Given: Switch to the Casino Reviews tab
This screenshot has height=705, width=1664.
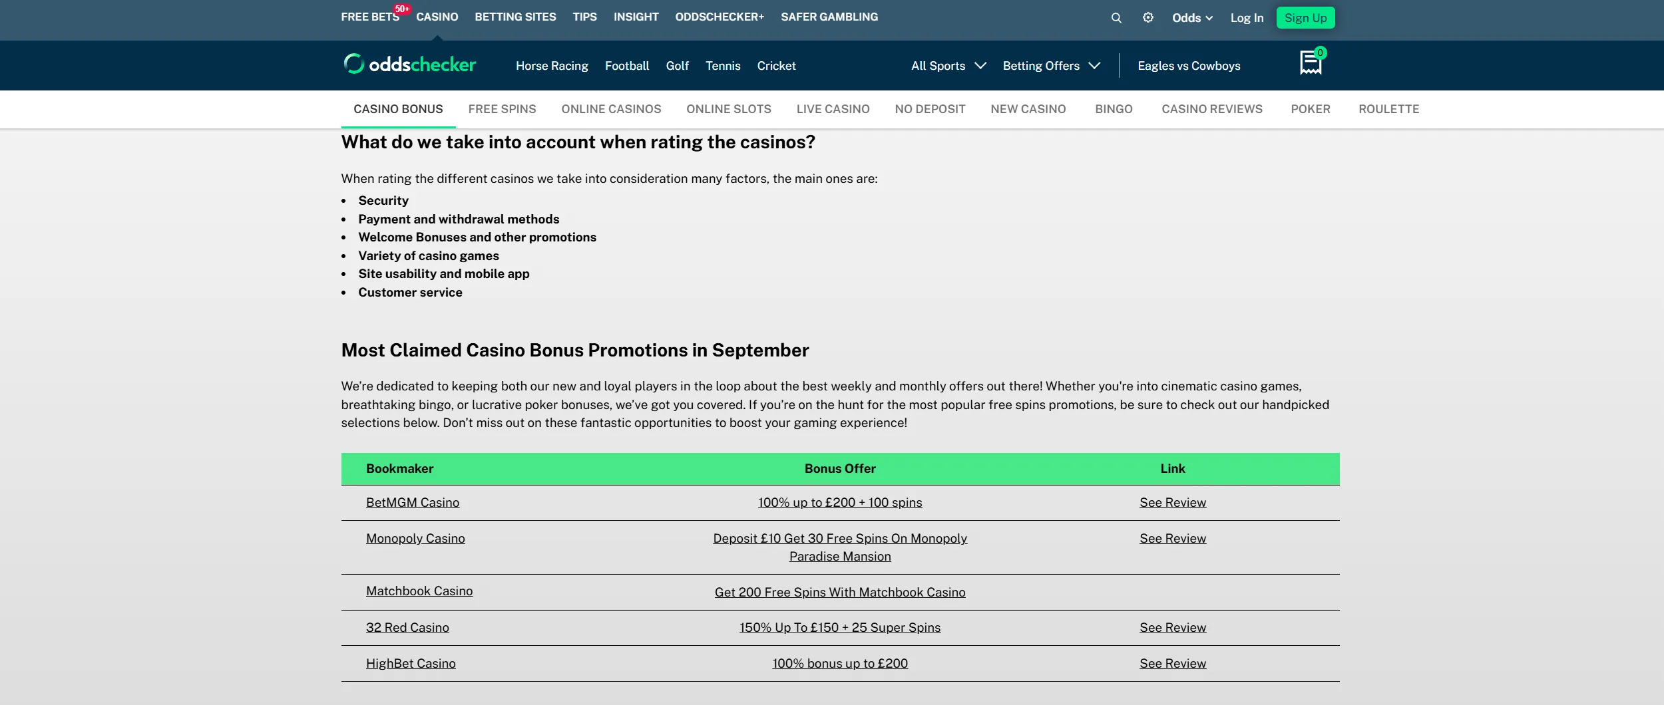Looking at the screenshot, I should (x=1211, y=109).
